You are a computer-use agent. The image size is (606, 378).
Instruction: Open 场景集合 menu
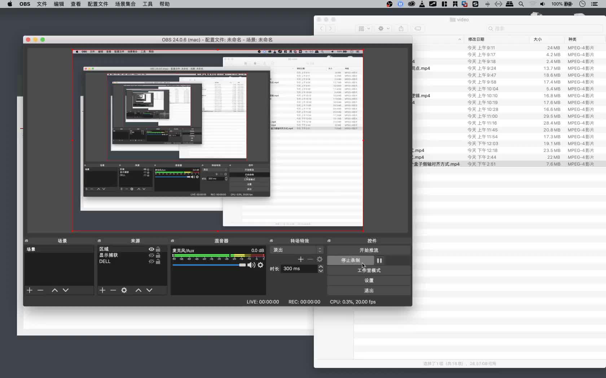click(126, 4)
